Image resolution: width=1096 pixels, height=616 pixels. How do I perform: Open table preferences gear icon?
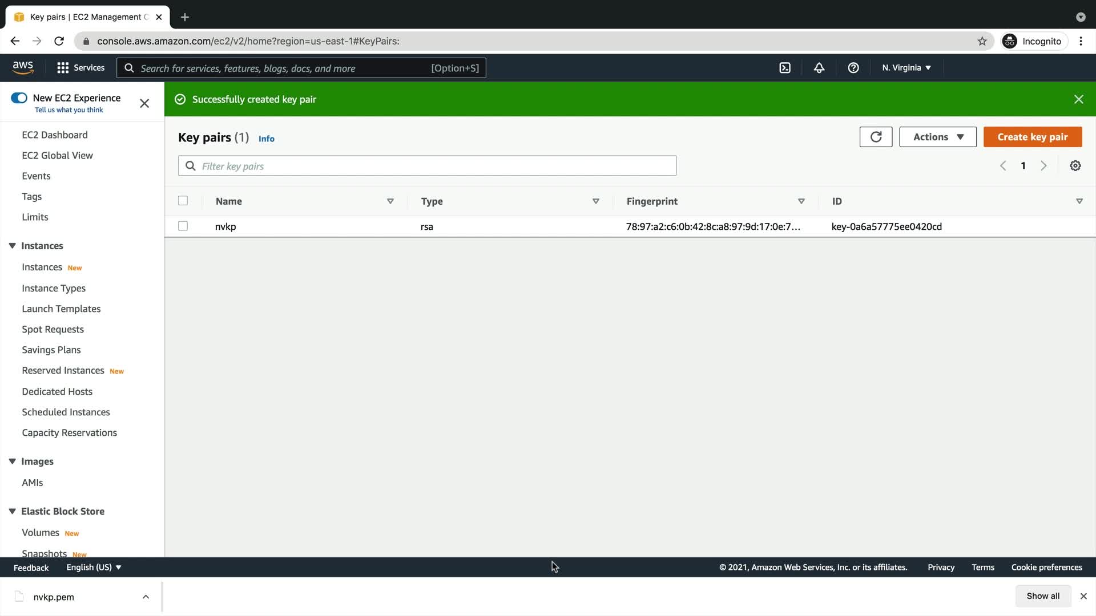[1075, 166]
